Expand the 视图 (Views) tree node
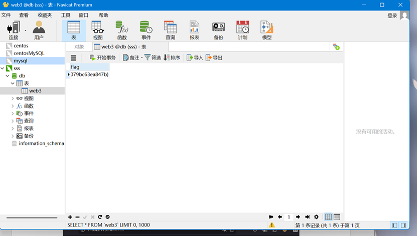 click(13, 98)
